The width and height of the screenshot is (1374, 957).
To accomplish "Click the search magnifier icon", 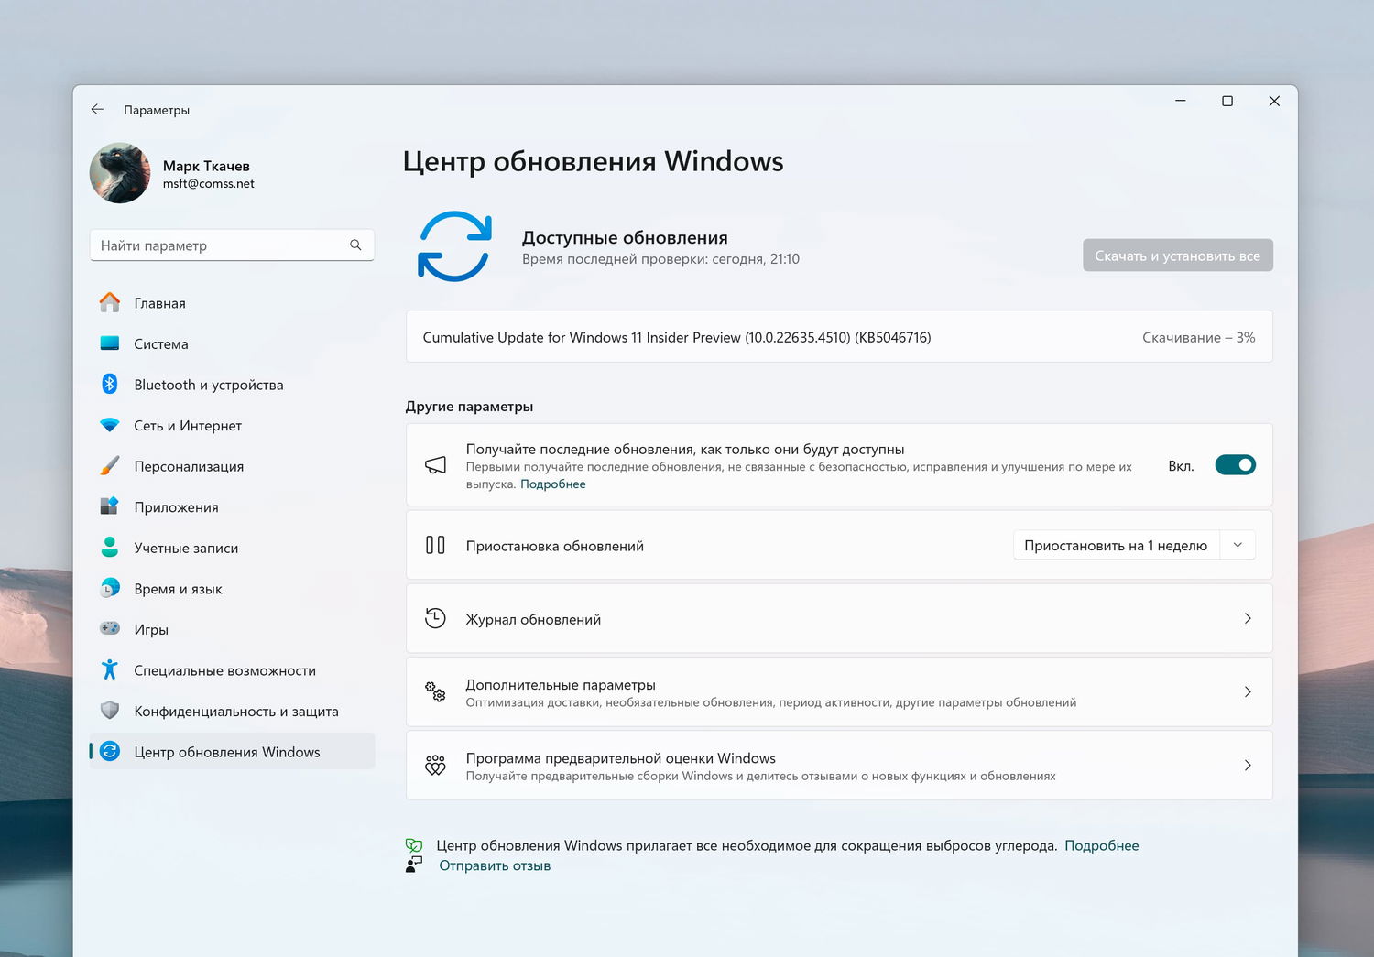I will (355, 245).
